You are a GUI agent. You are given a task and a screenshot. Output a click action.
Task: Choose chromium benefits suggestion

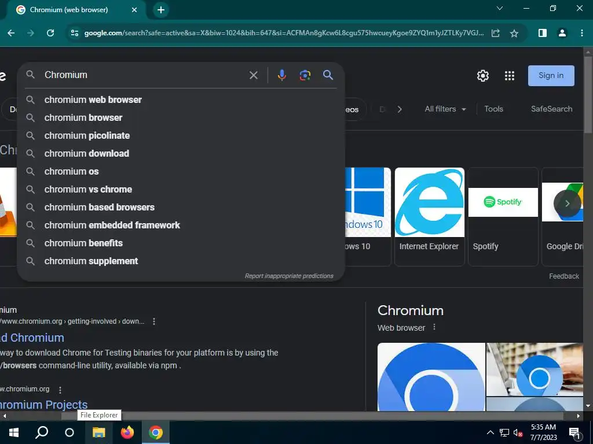pyautogui.click(x=181, y=243)
